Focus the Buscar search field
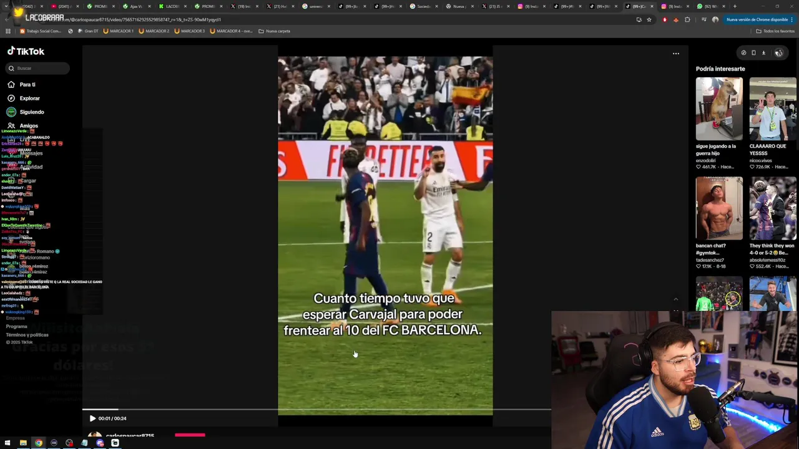This screenshot has width=799, height=449. point(38,68)
